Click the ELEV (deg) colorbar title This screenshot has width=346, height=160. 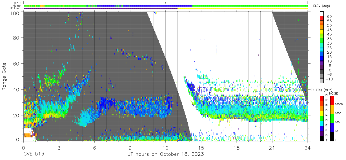(321, 6)
